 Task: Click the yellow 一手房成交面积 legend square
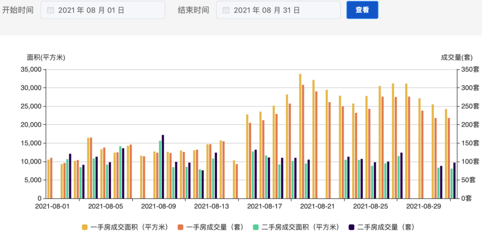coord(84,227)
